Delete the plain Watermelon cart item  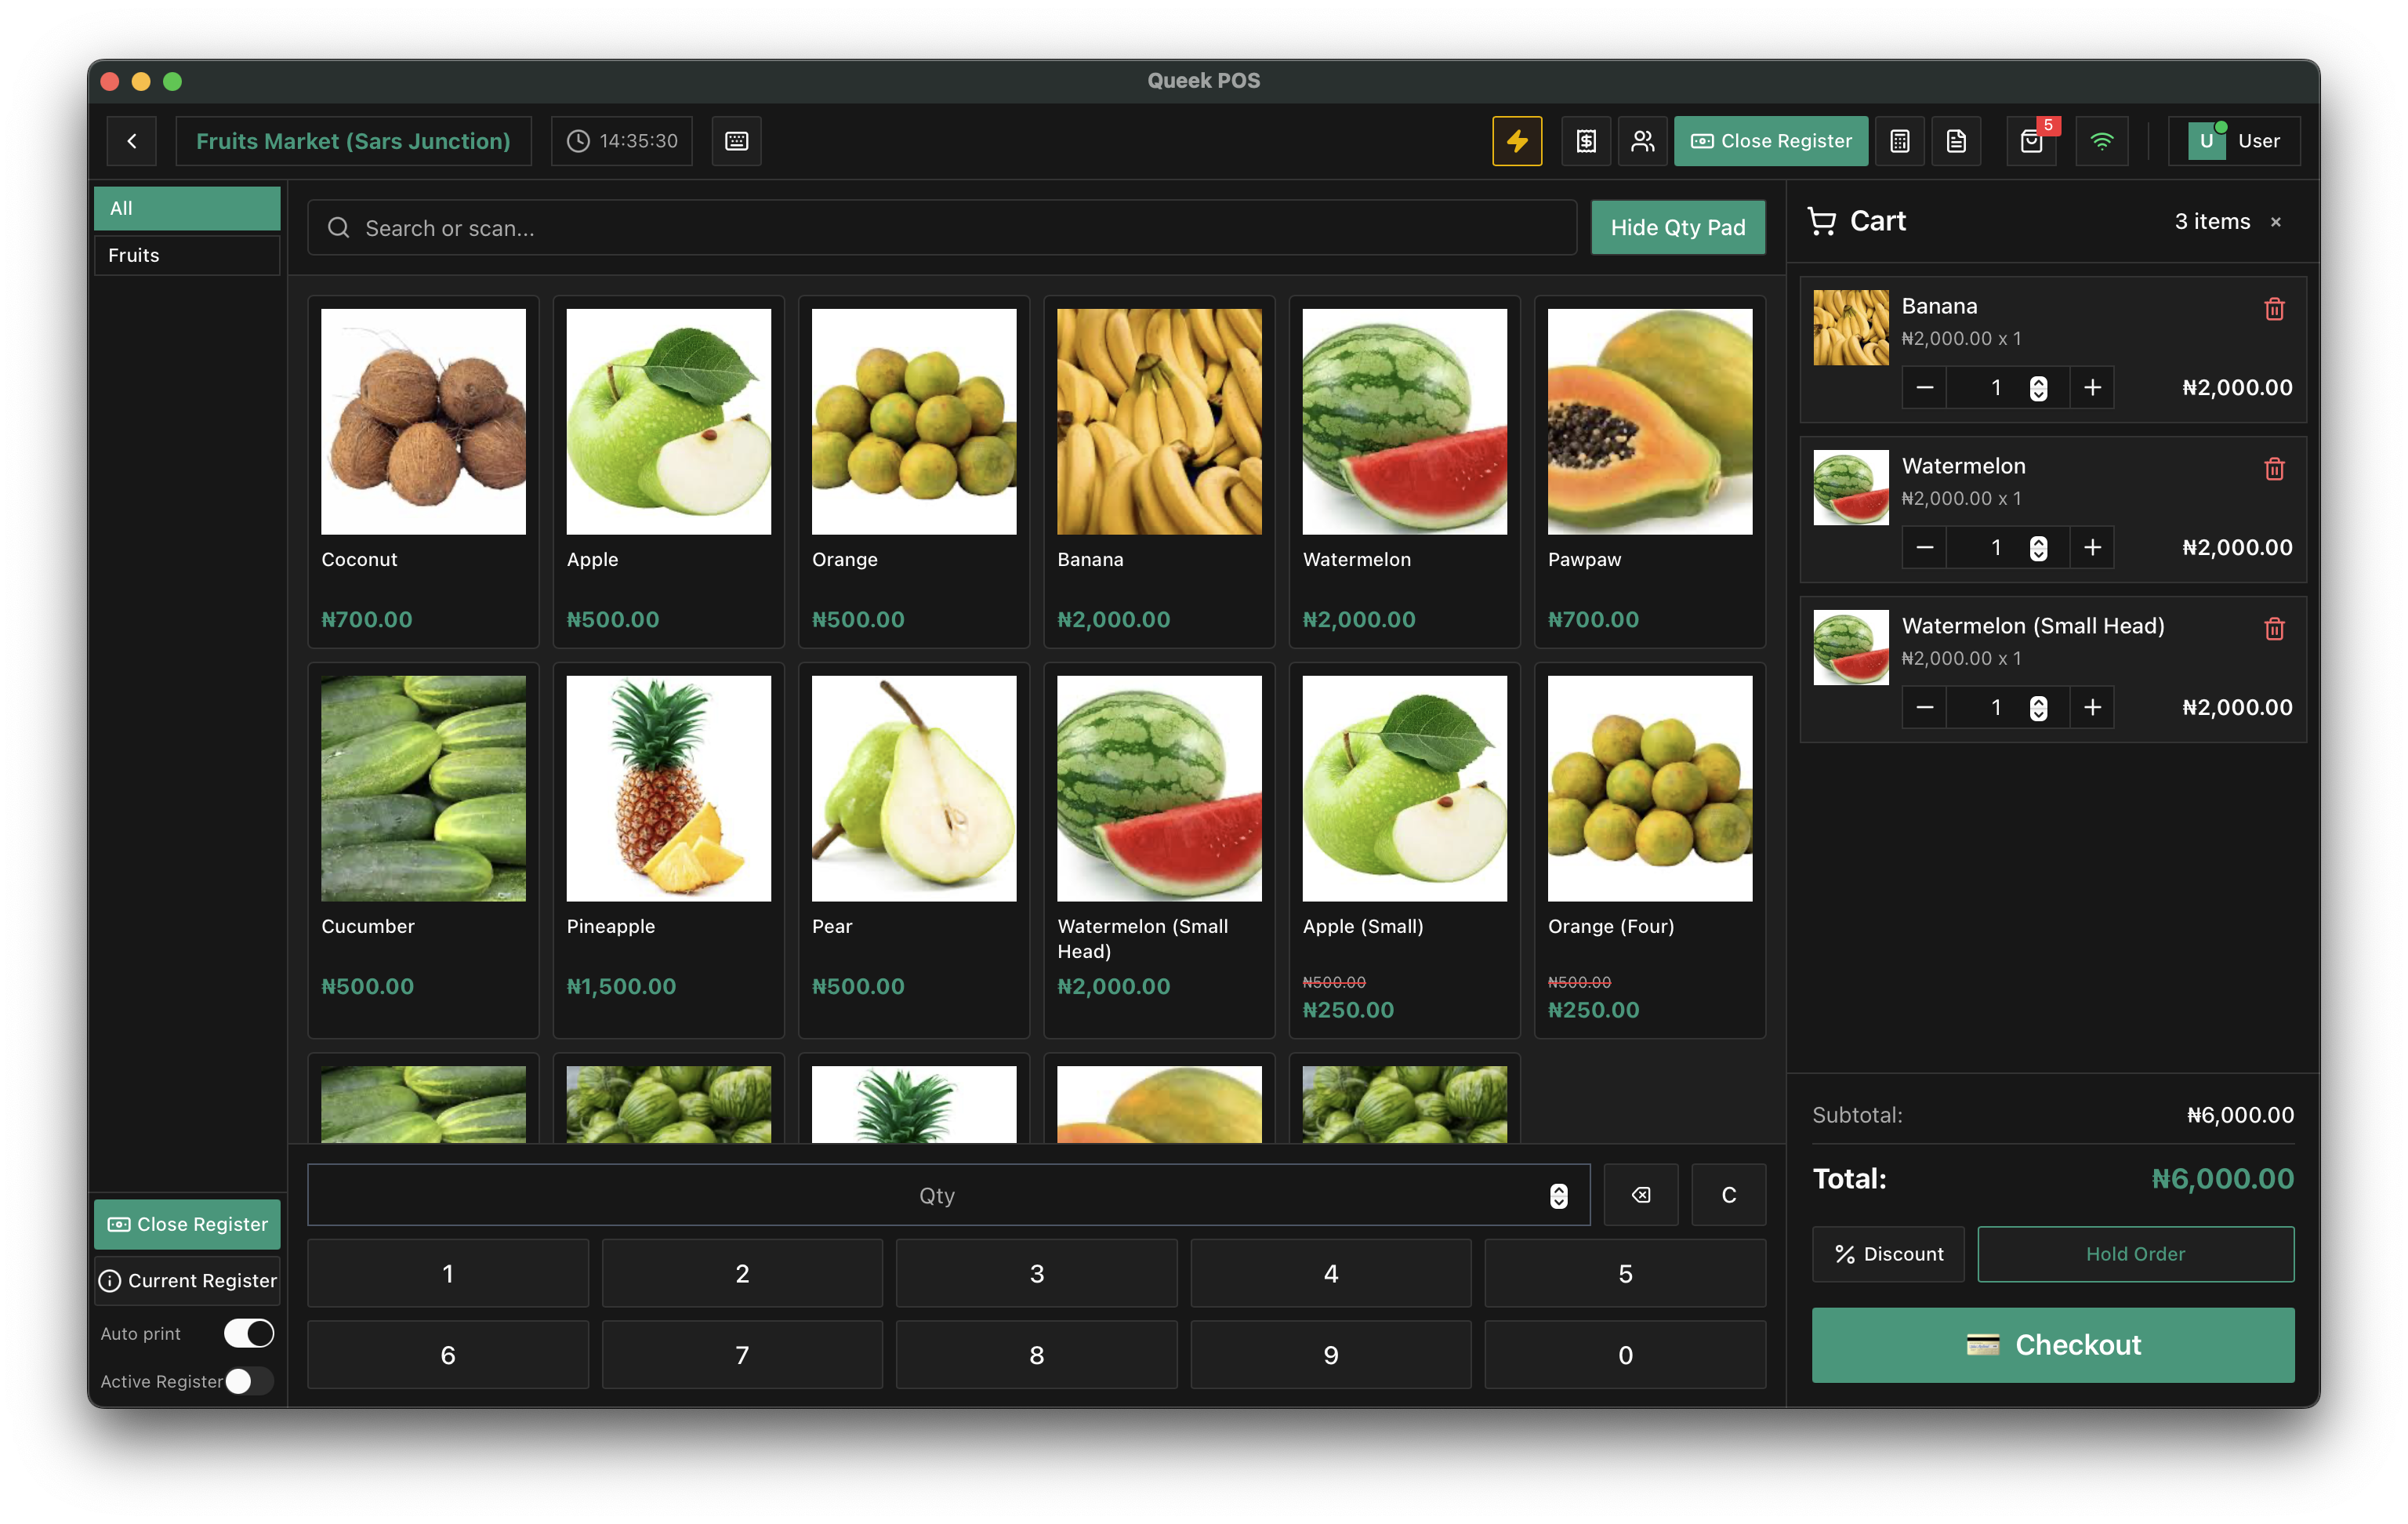coord(2274,469)
